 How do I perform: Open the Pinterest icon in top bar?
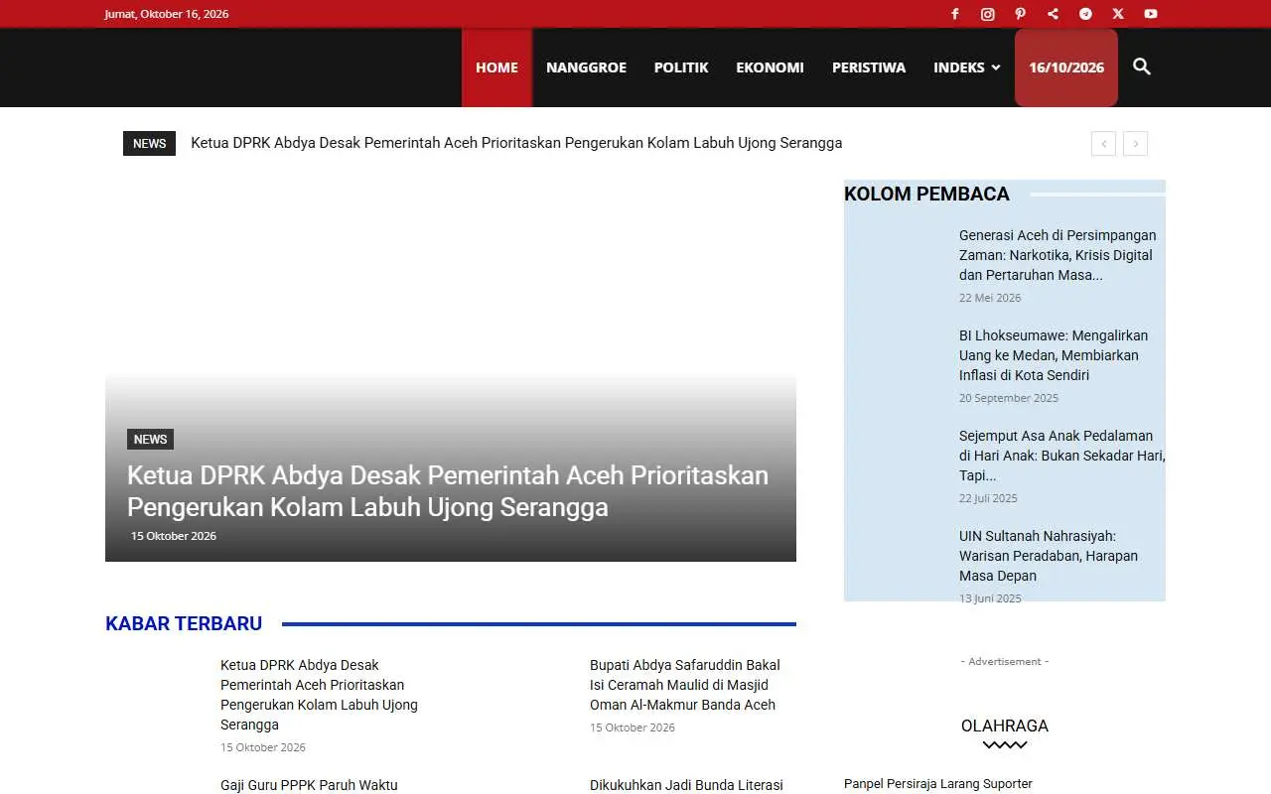click(1020, 14)
